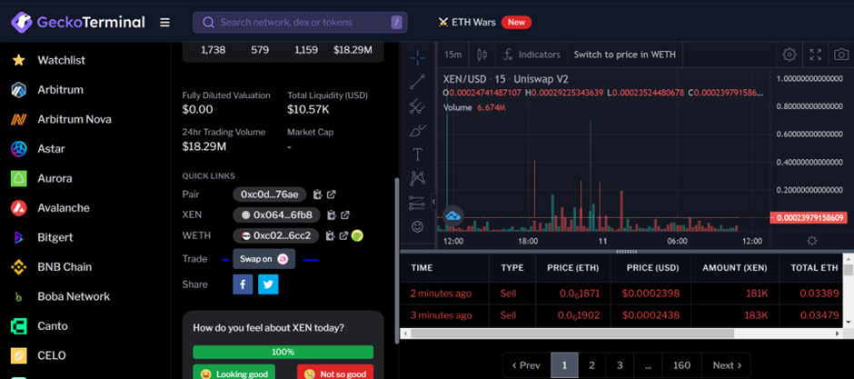Click the $0.0002398 price cell

(650, 294)
